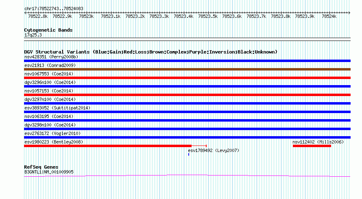Click the 78523.6k ruler tick label
Screen dimensions: 362x199
(x=232, y=16)
